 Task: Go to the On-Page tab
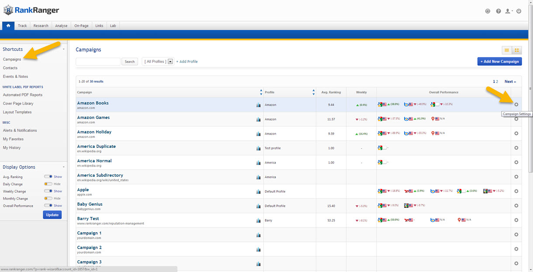[x=81, y=26]
